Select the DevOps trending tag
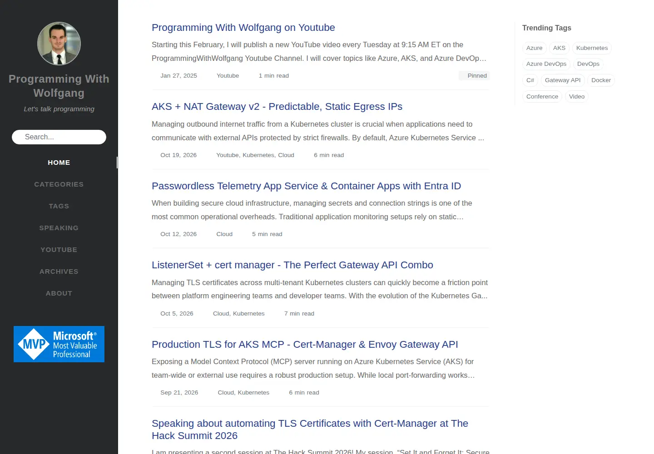Screen dimensions: 654x454 pos(588,64)
